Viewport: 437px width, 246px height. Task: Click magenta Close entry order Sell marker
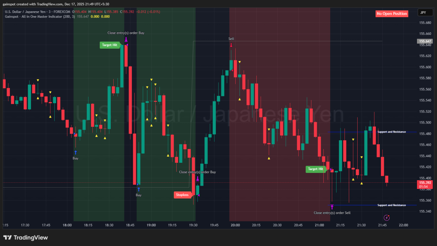coord(332,207)
